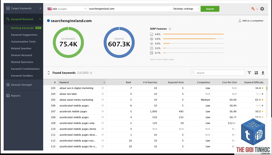Expand the Target Keywords section arrow

(x=40, y=8)
